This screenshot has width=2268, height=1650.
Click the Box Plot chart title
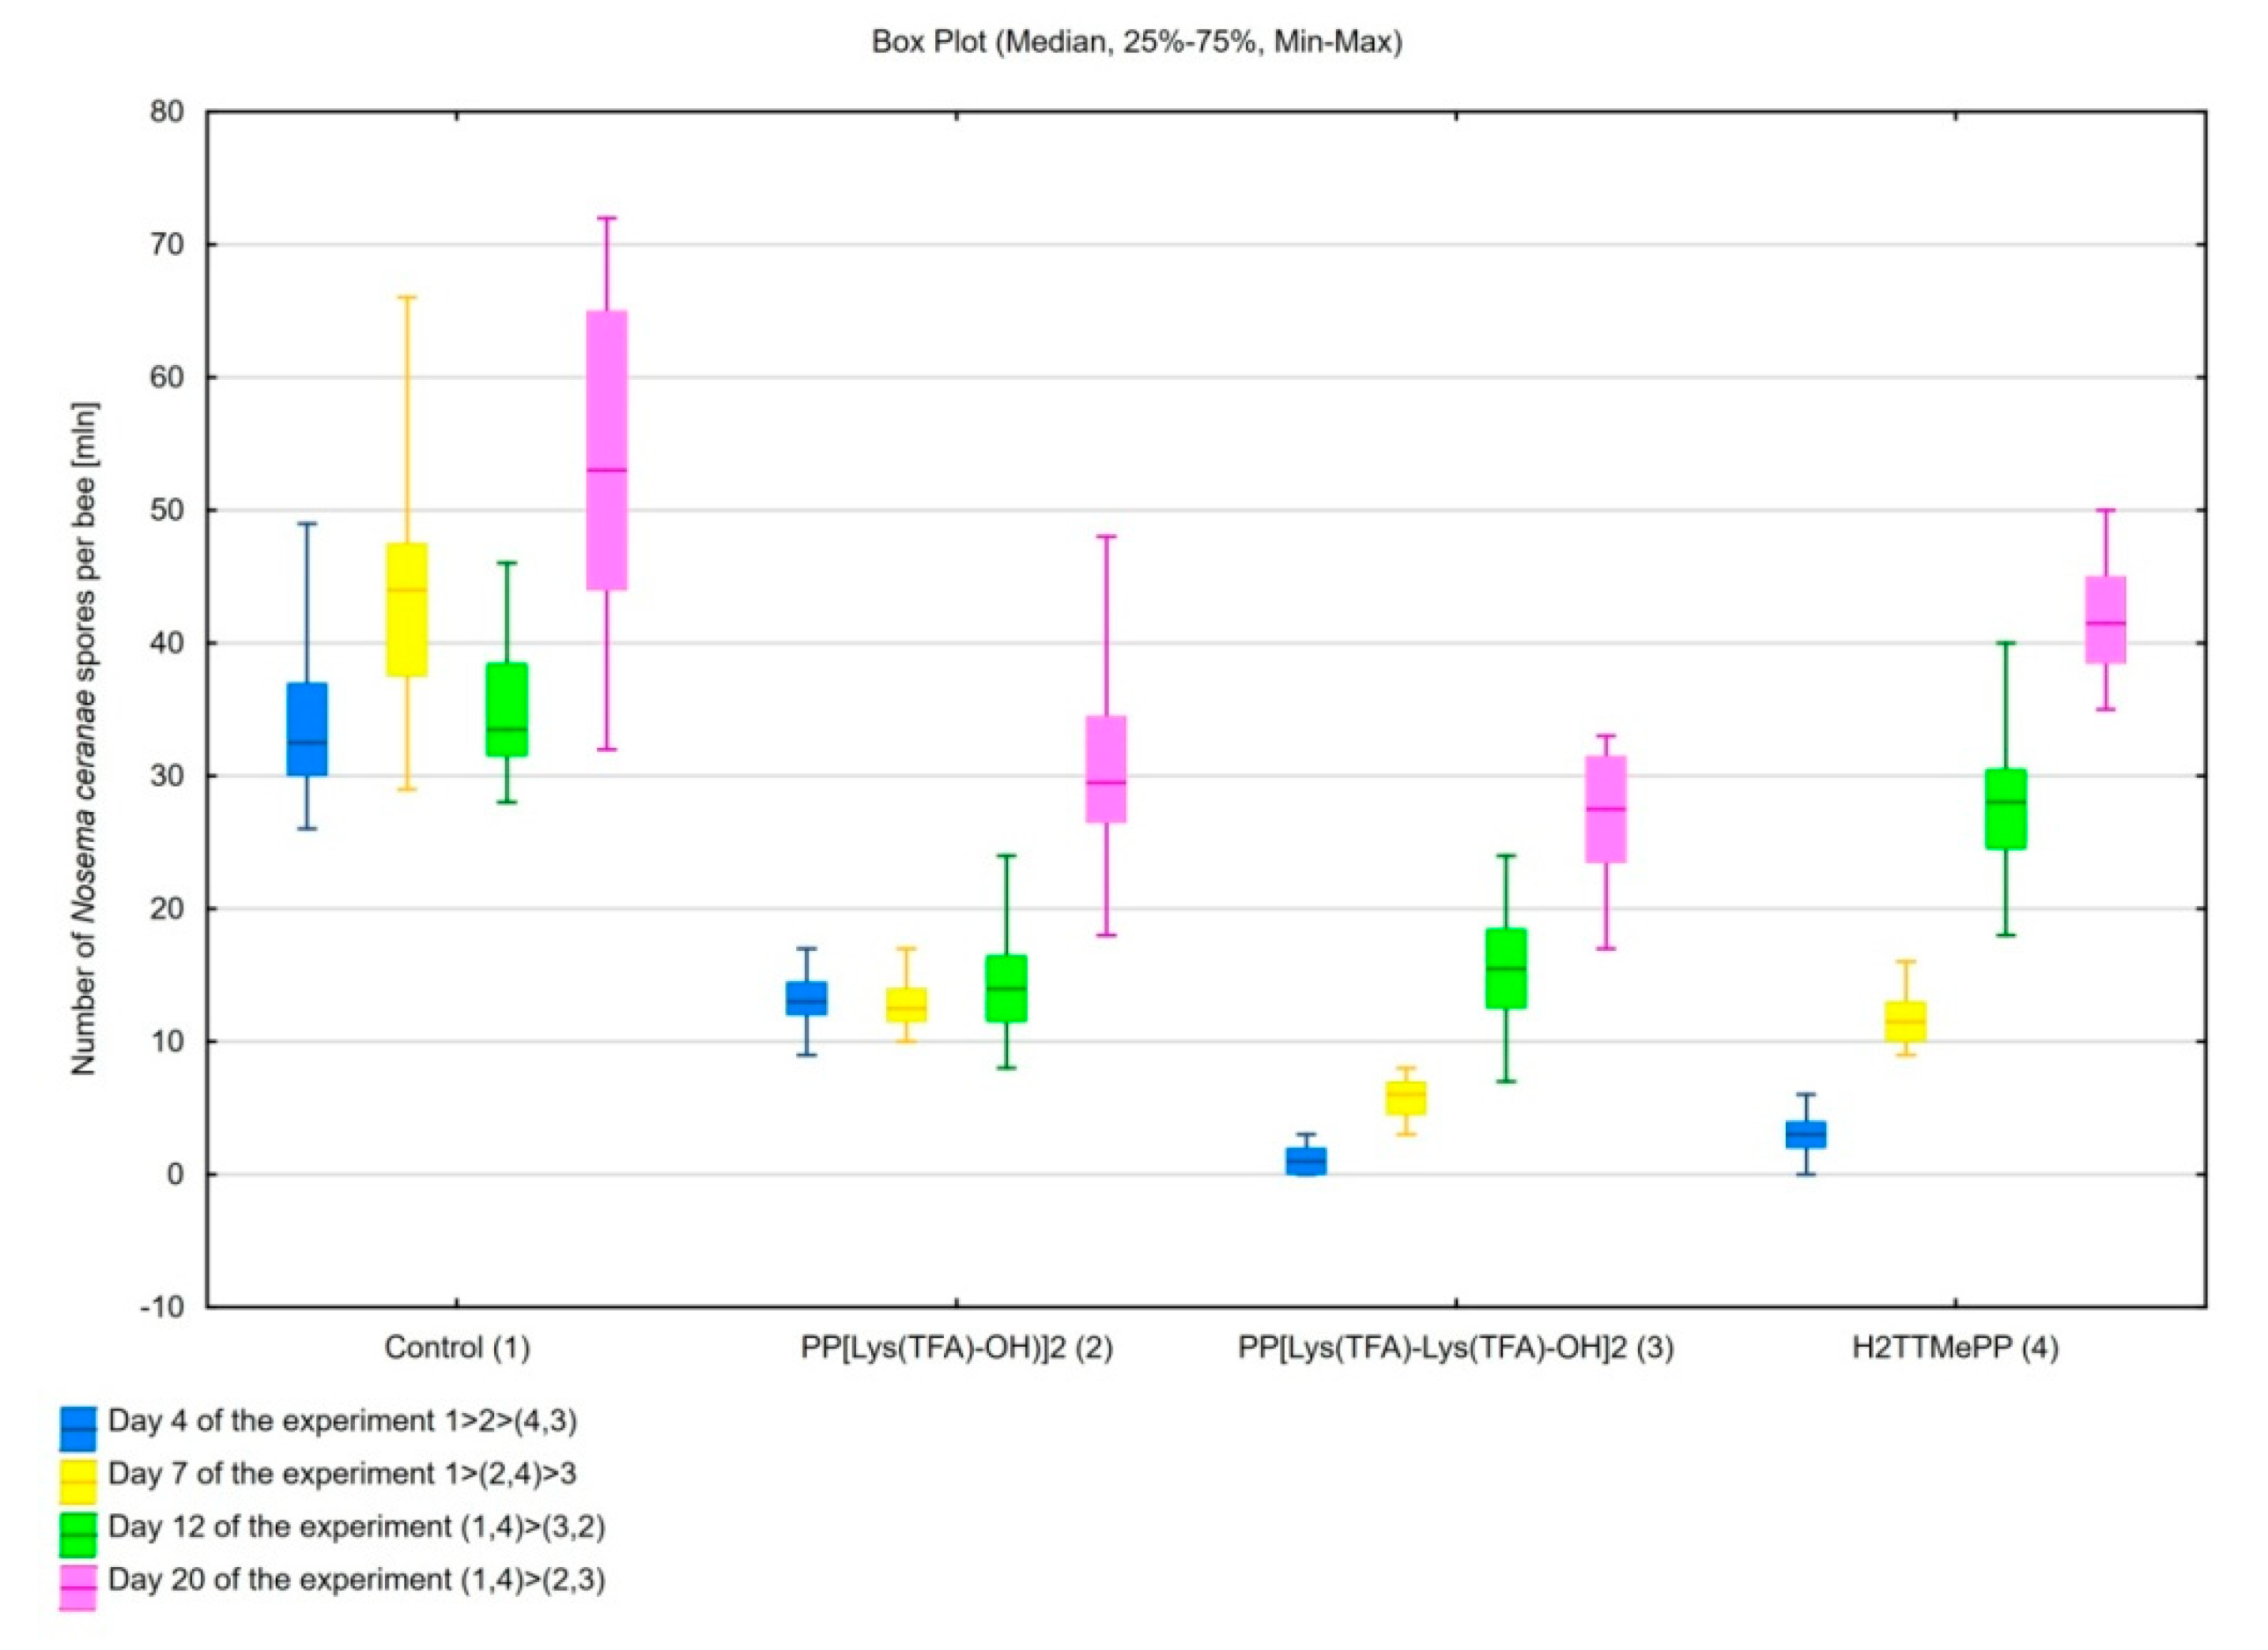pyautogui.click(x=1136, y=42)
